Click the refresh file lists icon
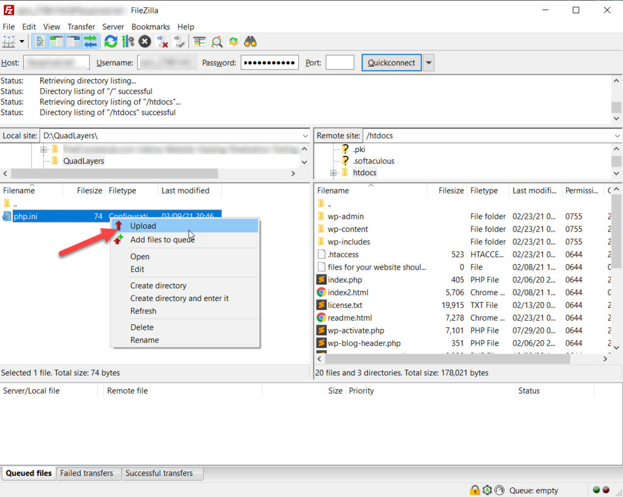The image size is (623, 497). (111, 41)
